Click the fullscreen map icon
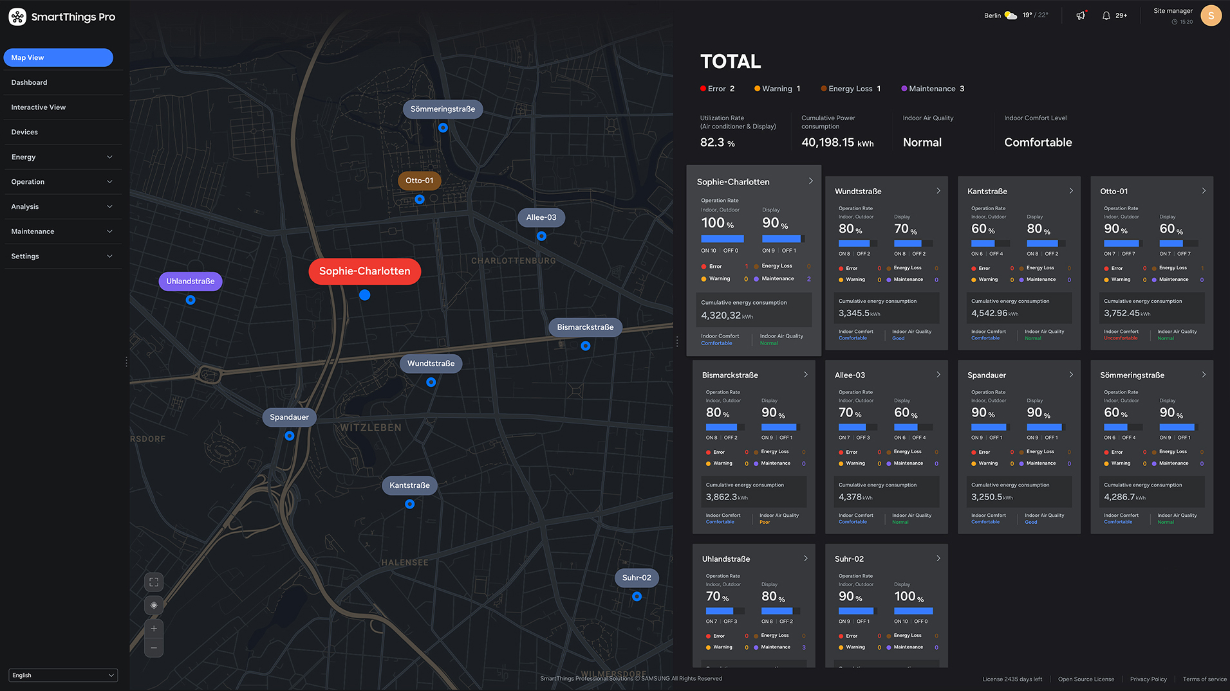The width and height of the screenshot is (1230, 691). click(154, 582)
